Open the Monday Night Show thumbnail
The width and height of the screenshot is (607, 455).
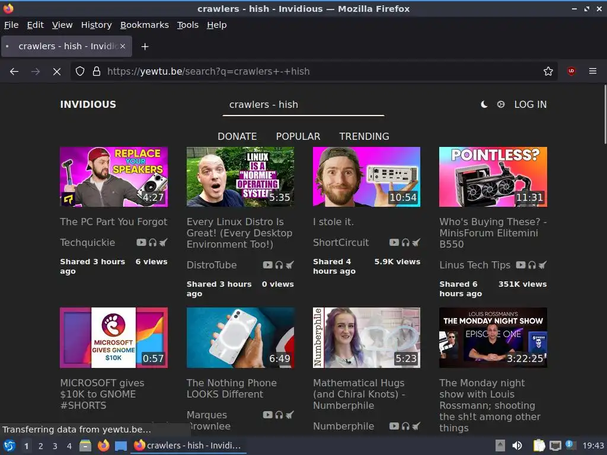[x=493, y=337]
